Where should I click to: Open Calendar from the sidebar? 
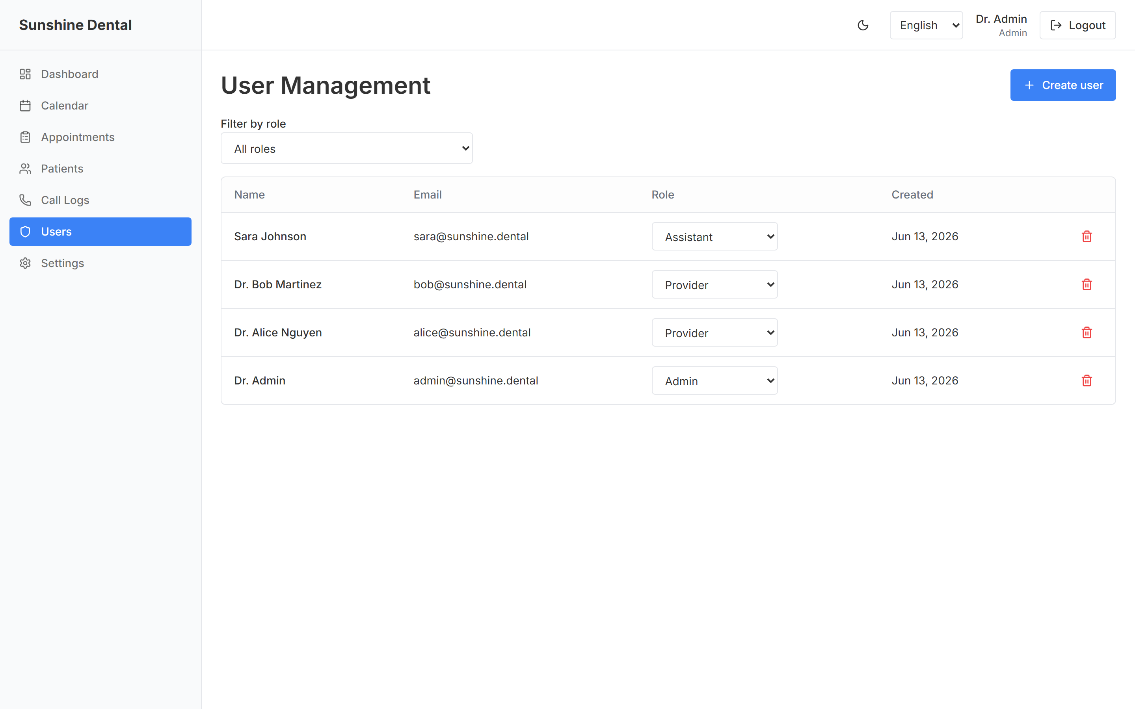(x=100, y=106)
